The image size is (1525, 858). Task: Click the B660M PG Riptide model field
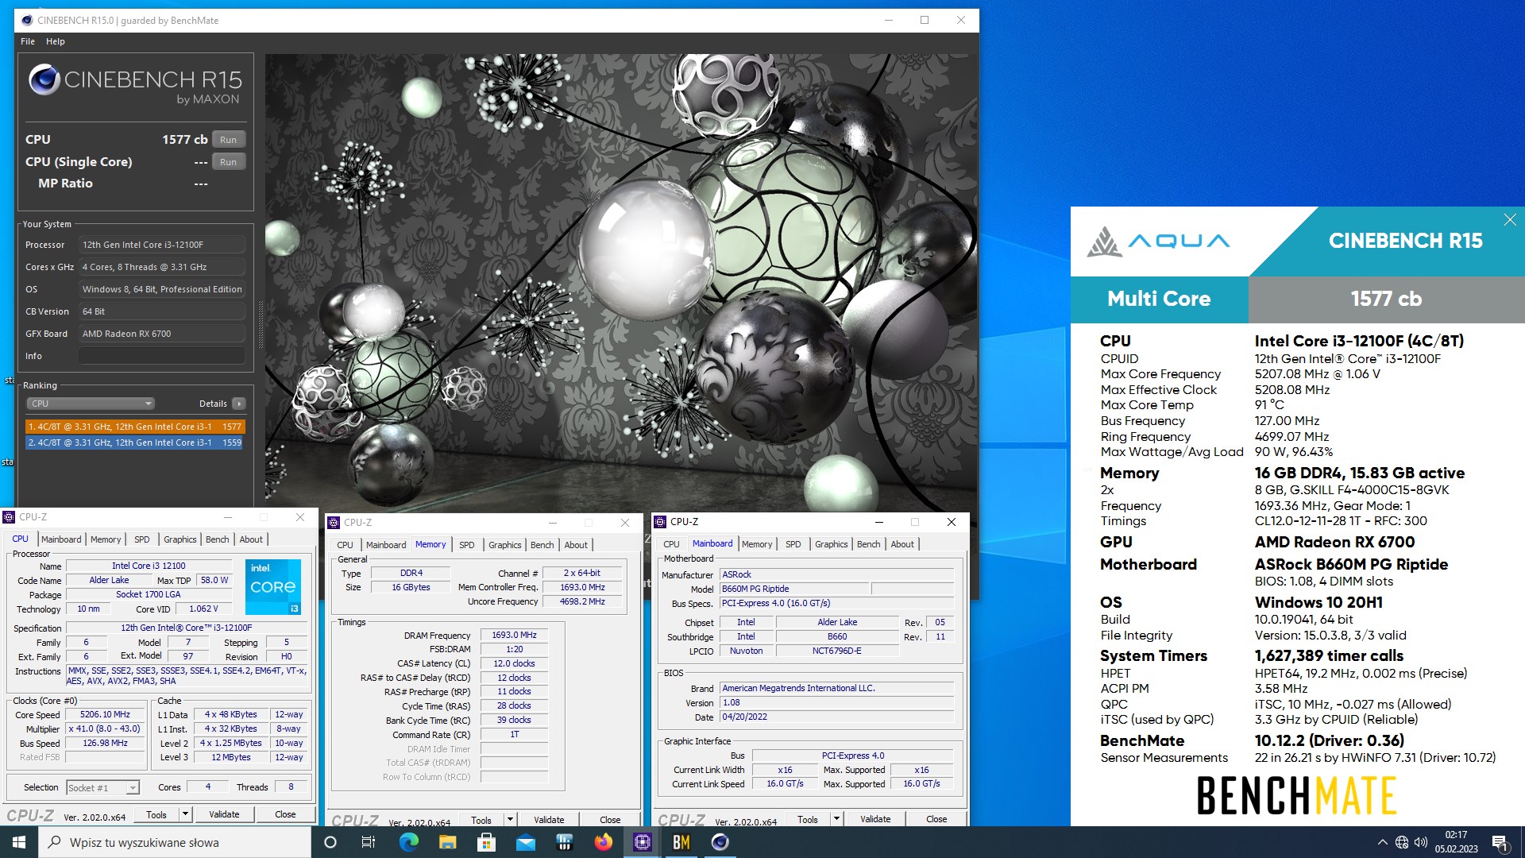(x=794, y=589)
